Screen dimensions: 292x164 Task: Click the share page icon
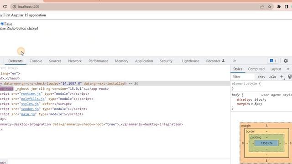pyautogui.click(x=262, y=7)
